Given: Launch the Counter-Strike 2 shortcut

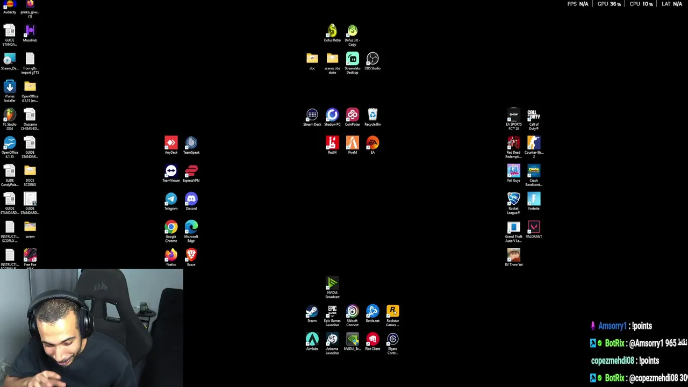Looking at the screenshot, I should pyautogui.click(x=534, y=148).
